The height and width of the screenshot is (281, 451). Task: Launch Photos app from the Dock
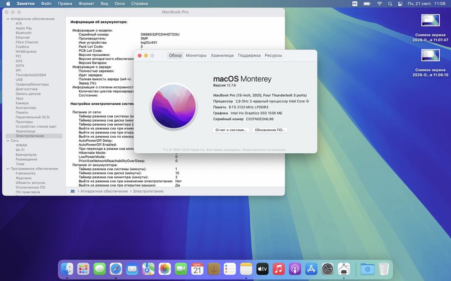pos(165,269)
